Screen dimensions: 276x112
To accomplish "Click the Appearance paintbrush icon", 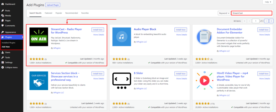I will (3, 32).
